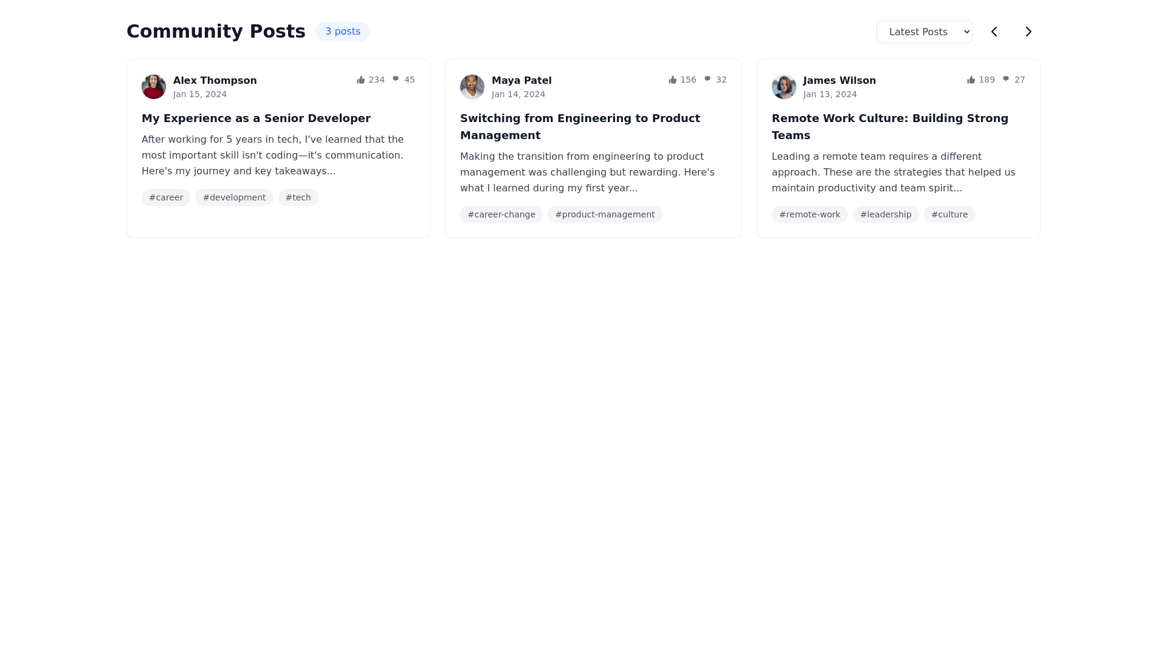Click Alex Thompson's profile avatar
The width and height of the screenshot is (1167, 656).
point(154,87)
